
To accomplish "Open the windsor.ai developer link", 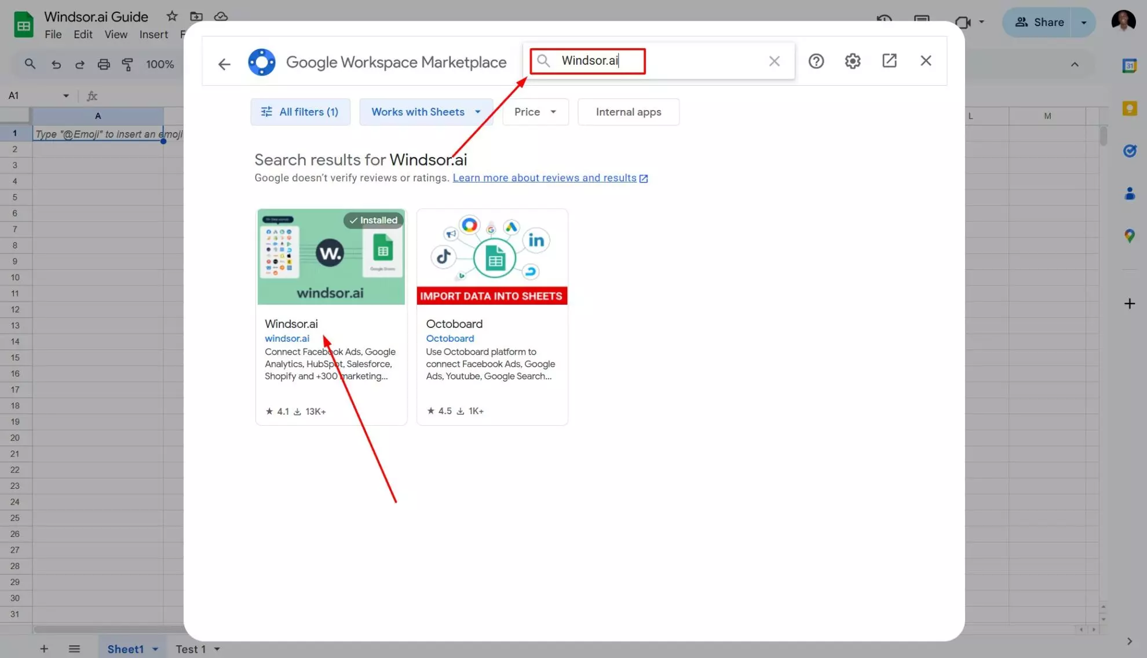I will (287, 338).
